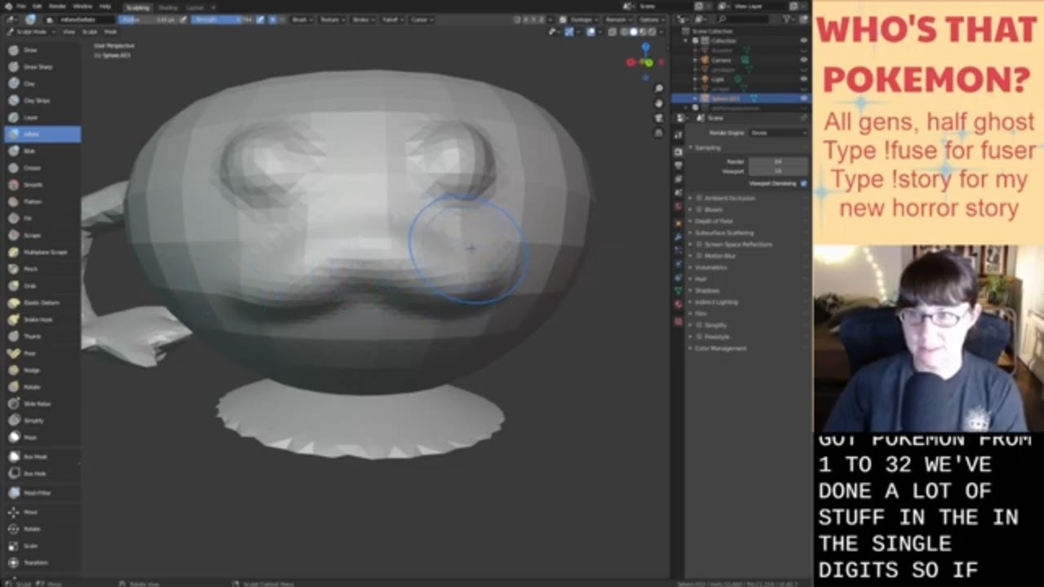Click the Viewport samples field

[x=777, y=171]
